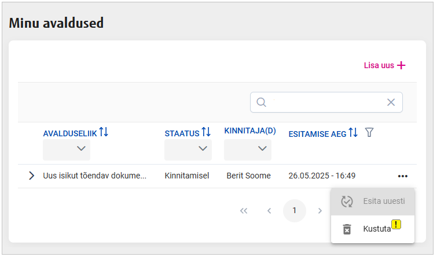
Task: Sort by Staatus column arrows
Action: [206, 133]
